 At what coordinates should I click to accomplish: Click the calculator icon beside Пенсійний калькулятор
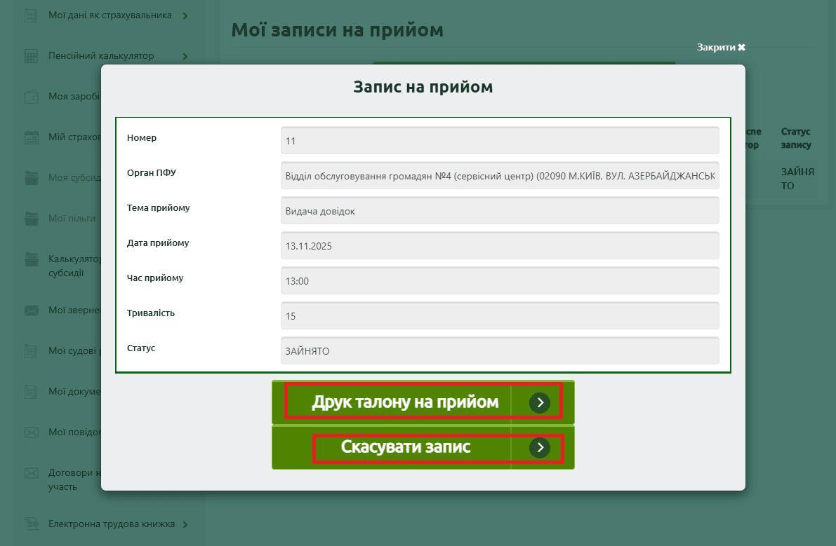pos(31,56)
